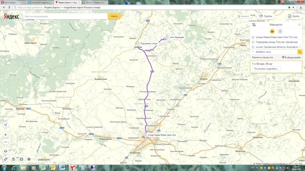Image resolution: width=305 pixels, height=171 pixels.
Task: Click the Болхов town label on the map
Action: pos(138,47)
